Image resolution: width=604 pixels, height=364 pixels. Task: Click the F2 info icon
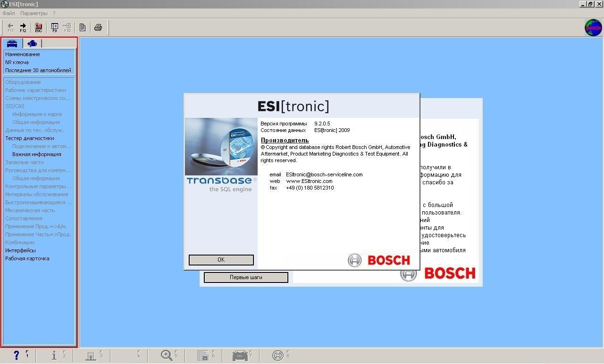pyautogui.click(x=54, y=356)
